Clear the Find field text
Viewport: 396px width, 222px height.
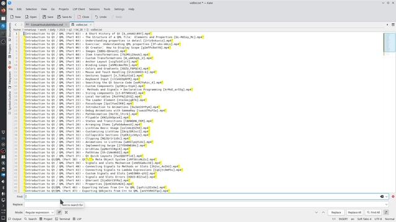(382, 197)
